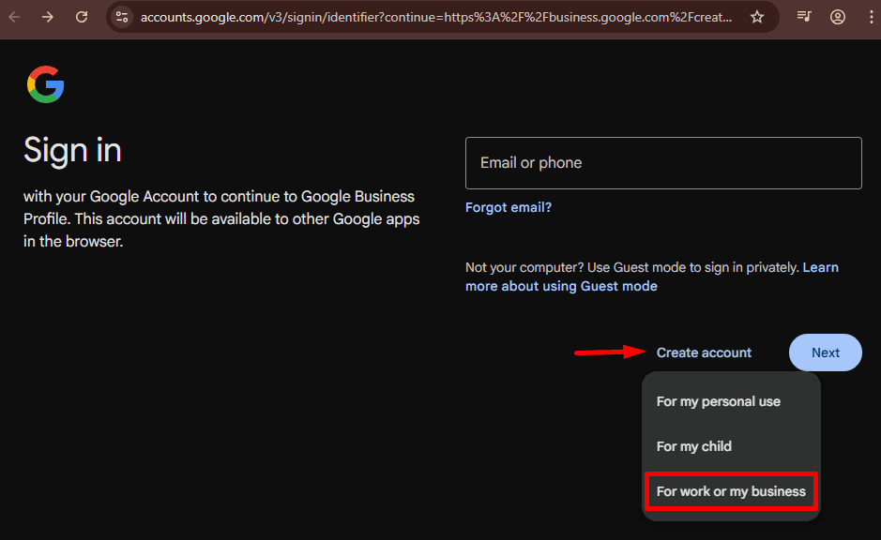Open Learn more about using Guest mode

coord(561,286)
